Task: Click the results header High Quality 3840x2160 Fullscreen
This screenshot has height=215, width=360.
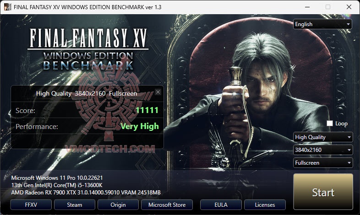Action: [87, 93]
